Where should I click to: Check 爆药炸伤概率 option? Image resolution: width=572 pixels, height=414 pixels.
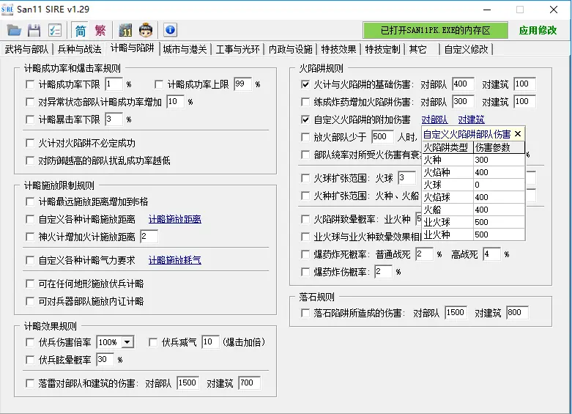(305, 272)
